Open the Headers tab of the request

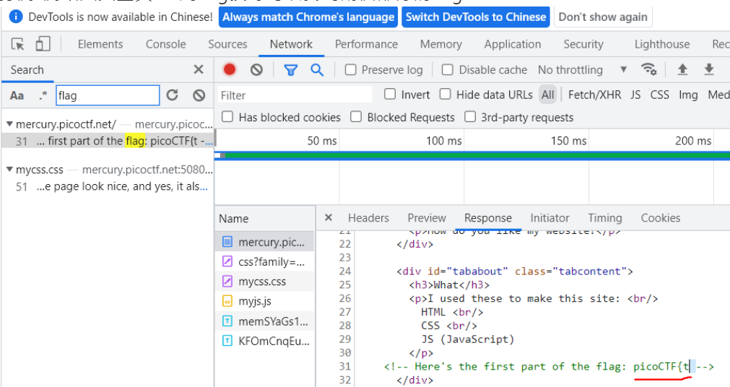(368, 218)
